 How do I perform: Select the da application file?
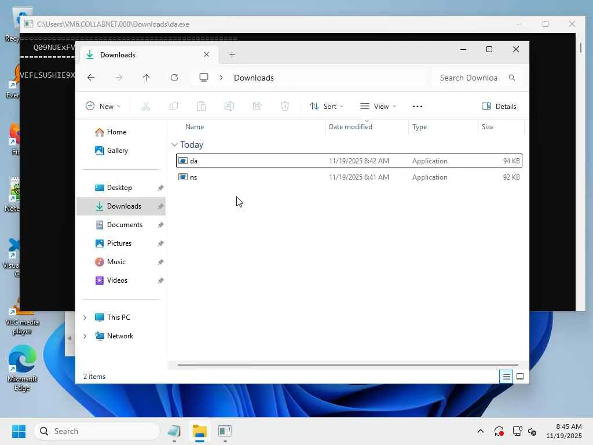pos(349,161)
